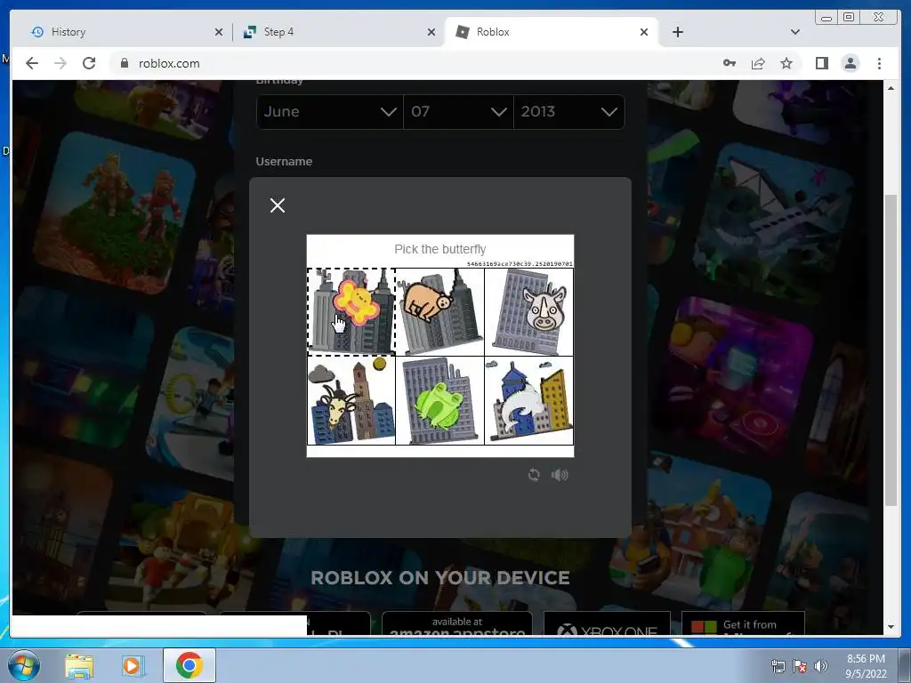Open the birthday day dropdown showing 07
The height and width of the screenshot is (683, 911).
click(x=458, y=111)
